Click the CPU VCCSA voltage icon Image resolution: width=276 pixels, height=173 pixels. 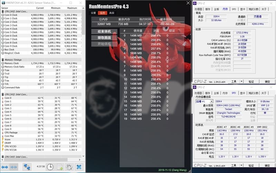[x=3, y=150]
